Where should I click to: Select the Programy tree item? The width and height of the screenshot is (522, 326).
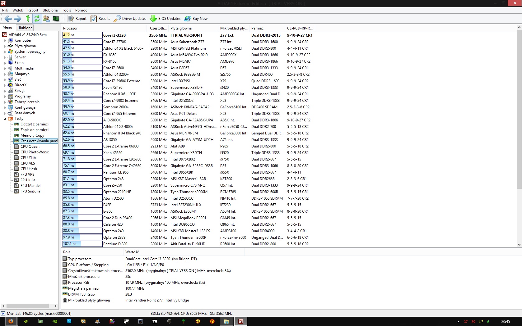[23, 96]
